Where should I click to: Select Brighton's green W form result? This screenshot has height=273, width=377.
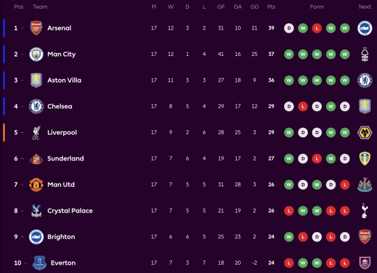[289, 237]
